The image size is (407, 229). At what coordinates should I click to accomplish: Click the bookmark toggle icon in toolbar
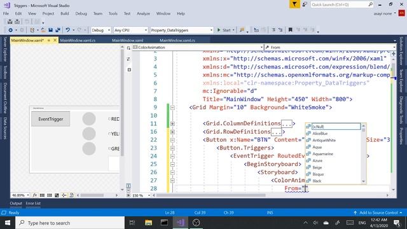click(x=290, y=30)
